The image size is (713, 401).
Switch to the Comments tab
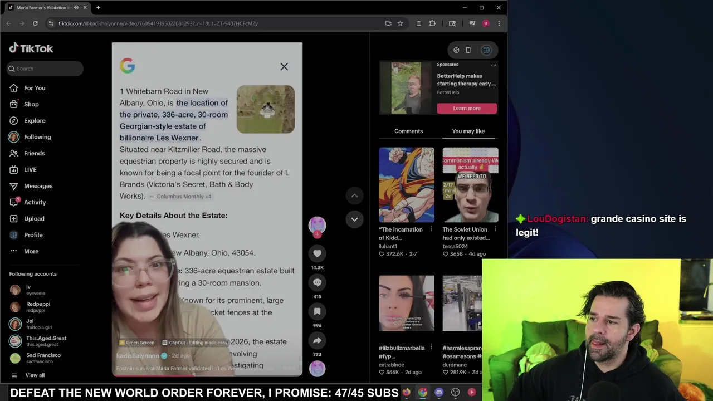click(x=408, y=131)
